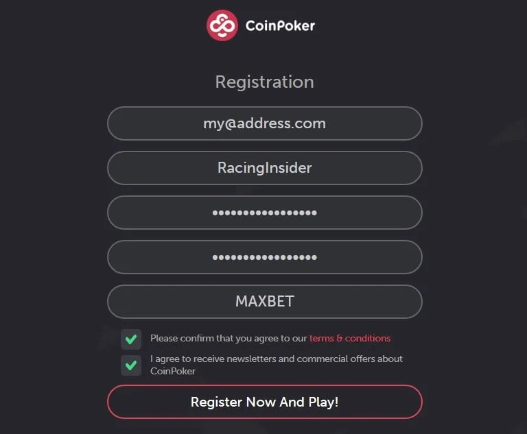Click the "I agree to receive newsletters" label
The image size is (527, 434).
(276, 359)
